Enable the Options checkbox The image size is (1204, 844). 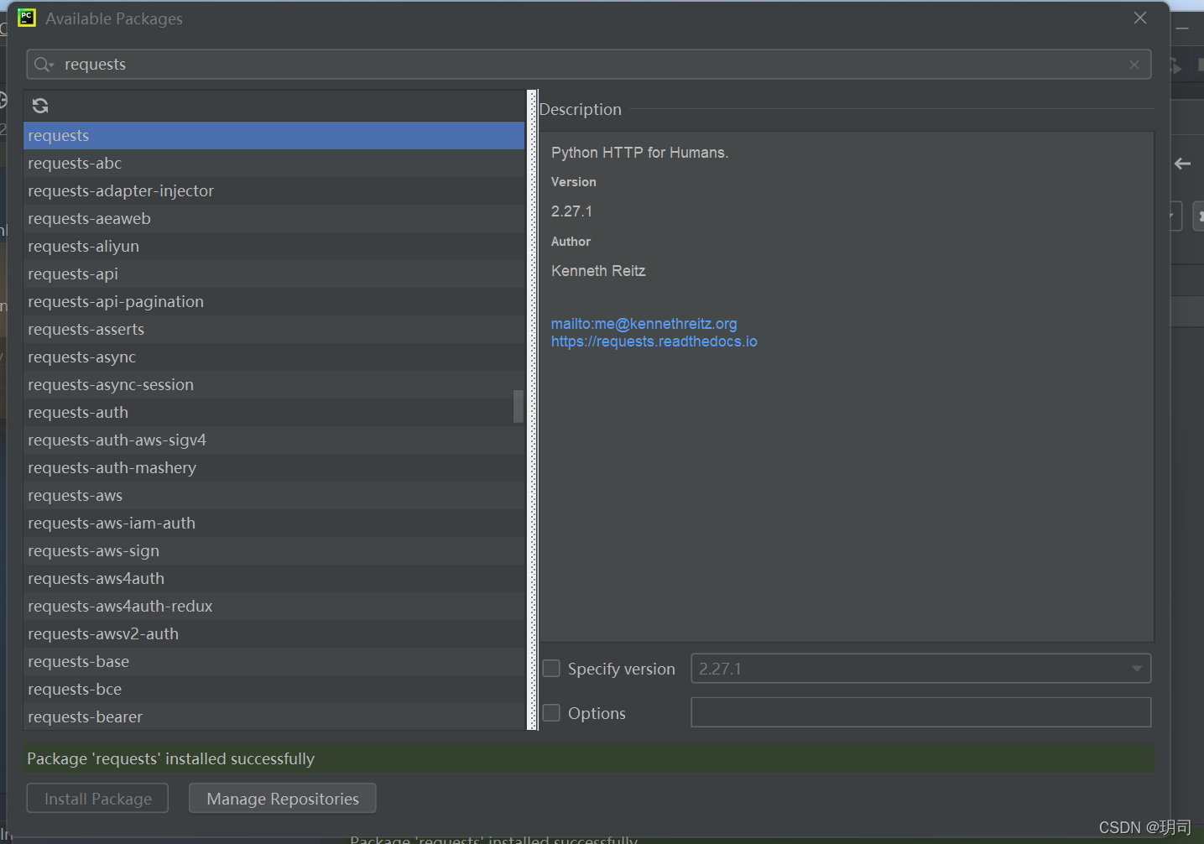pyautogui.click(x=551, y=713)
